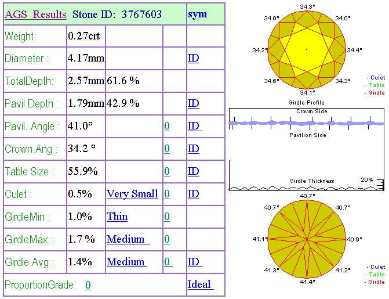Open the ID link in Crown.Ang row

coord(194,149)
